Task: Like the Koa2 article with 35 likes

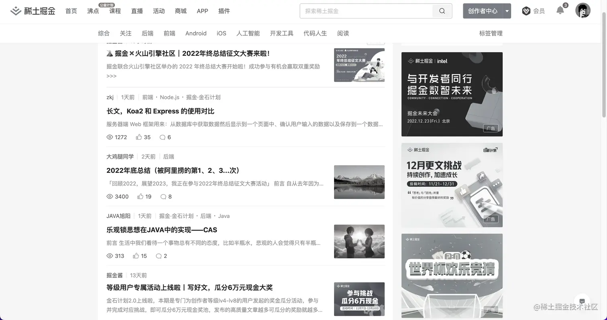Action: click(x=139, y=137)
